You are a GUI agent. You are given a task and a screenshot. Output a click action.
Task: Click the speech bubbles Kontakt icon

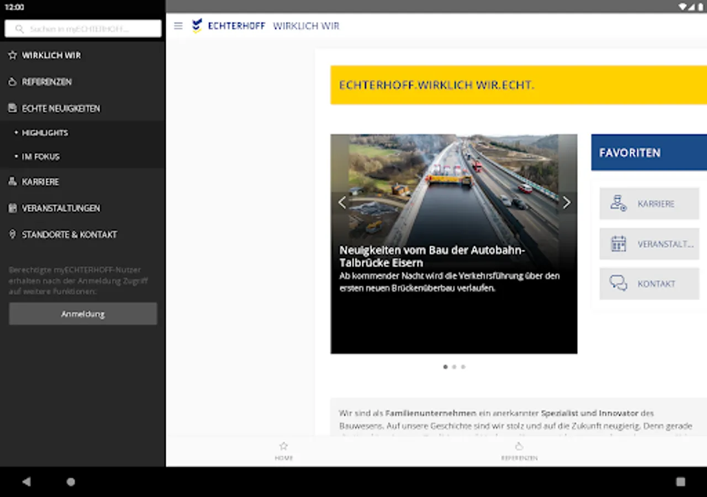tap(619, 283)
